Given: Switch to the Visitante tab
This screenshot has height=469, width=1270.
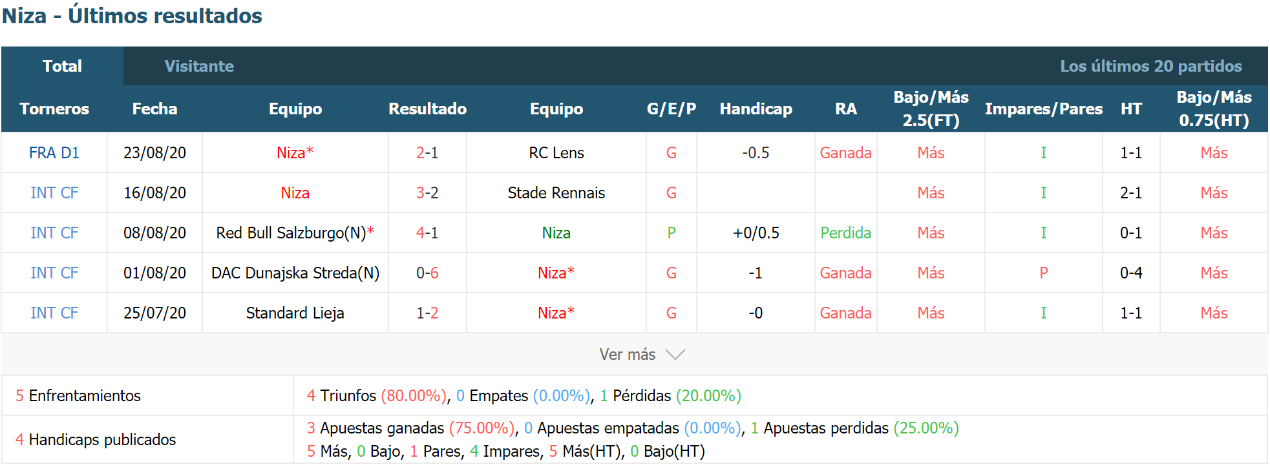Looking at the screenshot, I should (x=199, y=66).
